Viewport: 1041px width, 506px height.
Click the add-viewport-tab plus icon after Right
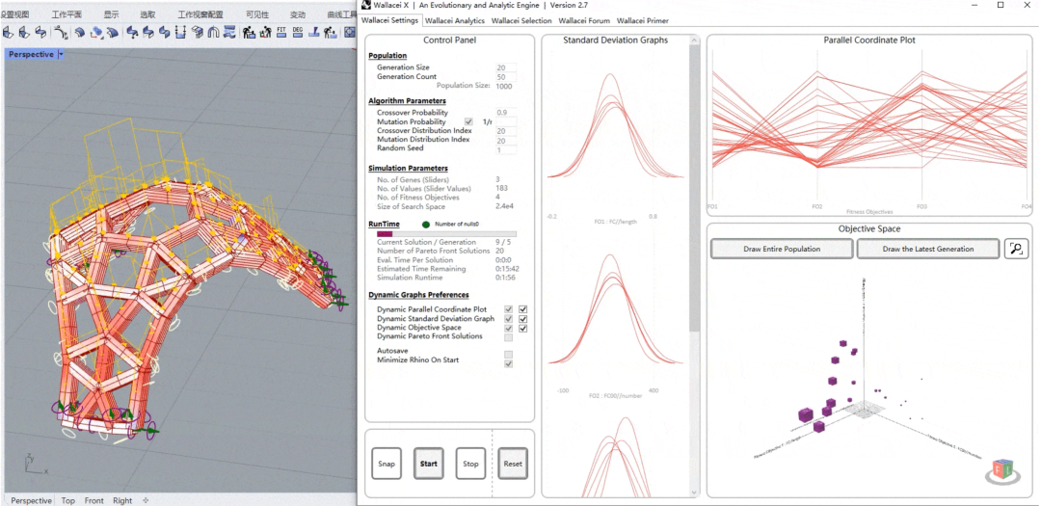(x=146, y=500)
